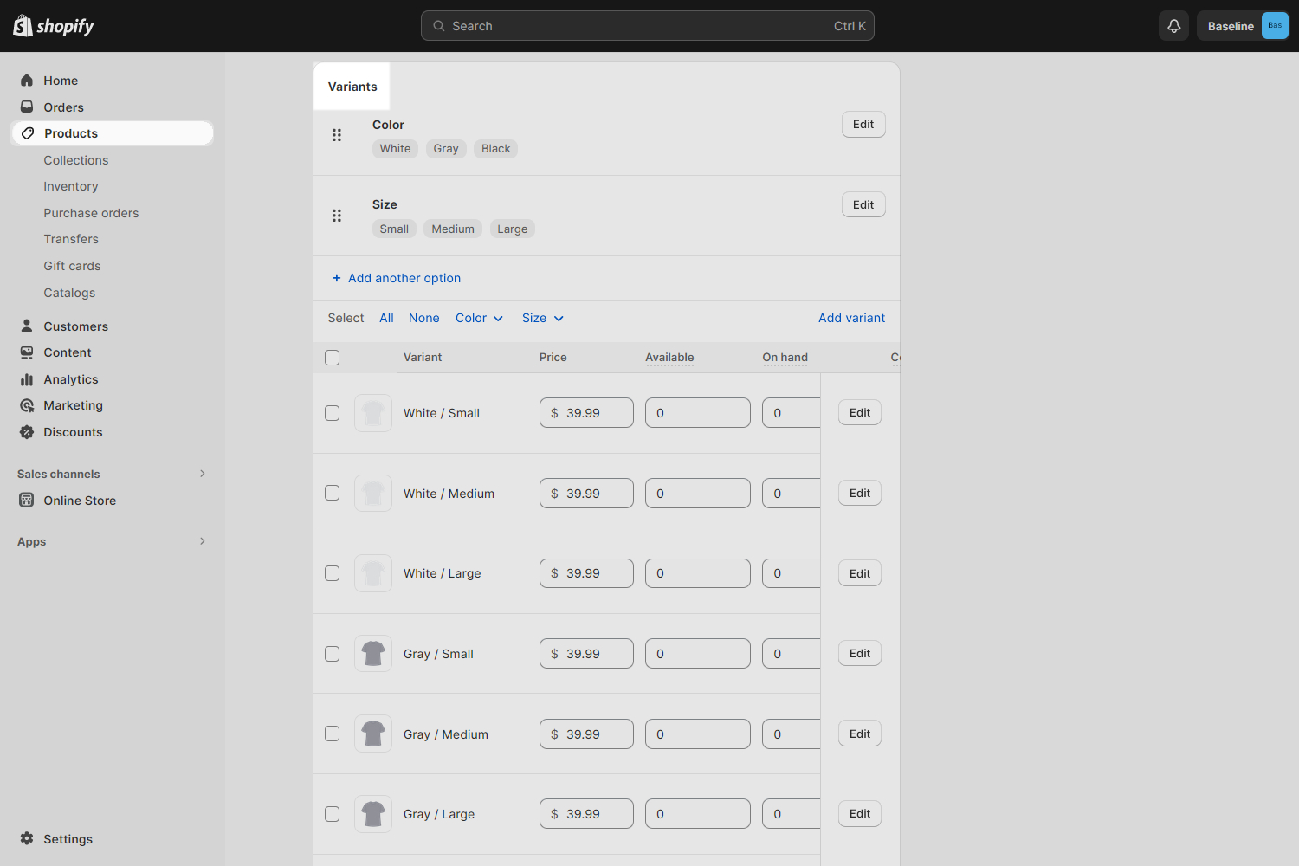The width and height of the screenshot is (1299, 866).
Task: Expand the Sales channels section
Action: pos(202,474)
